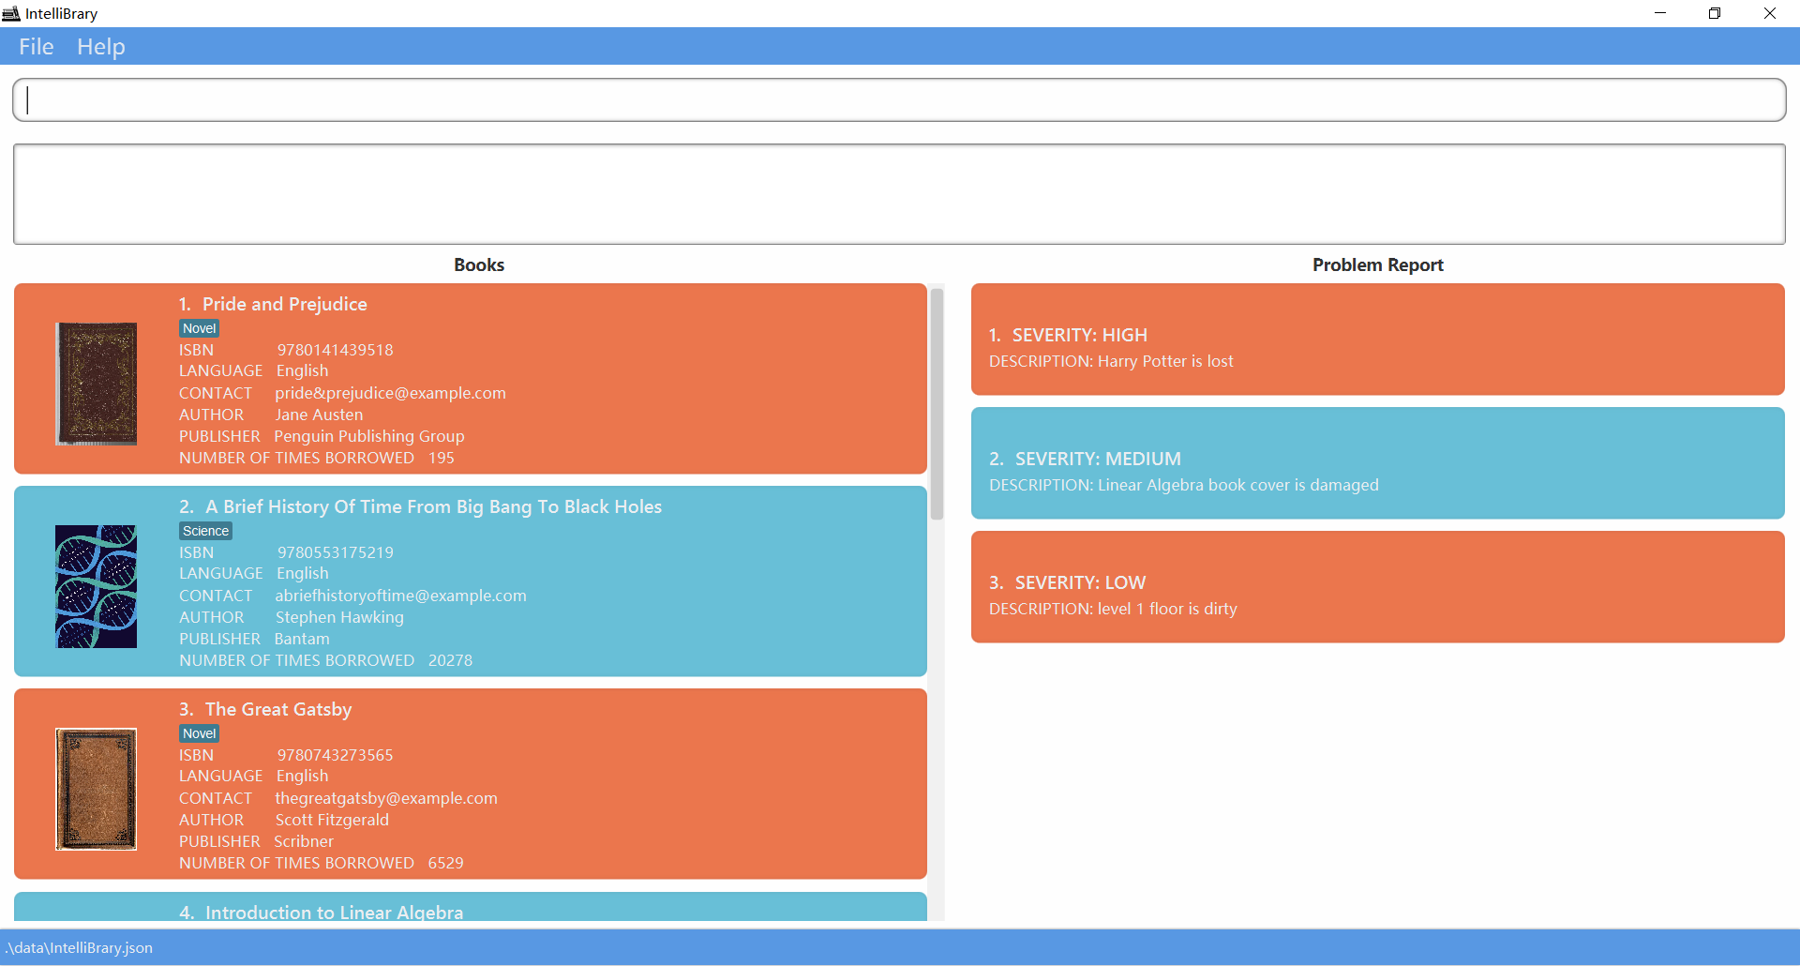Select the Pride and Prejudice title
This screenshot has width=1800, height=966.
284,304
